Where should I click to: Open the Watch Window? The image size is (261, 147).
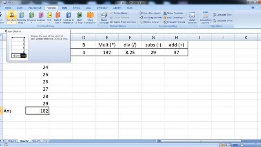tap(192, 18)
